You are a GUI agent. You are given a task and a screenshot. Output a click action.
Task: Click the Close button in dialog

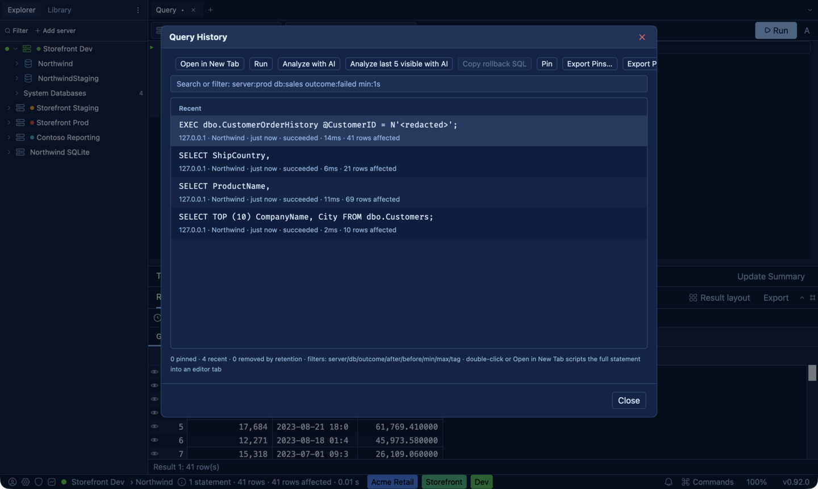tap(629, 400)
